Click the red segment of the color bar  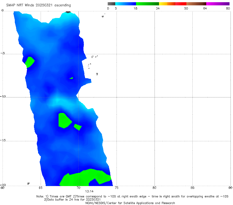[x=181, y=4]
